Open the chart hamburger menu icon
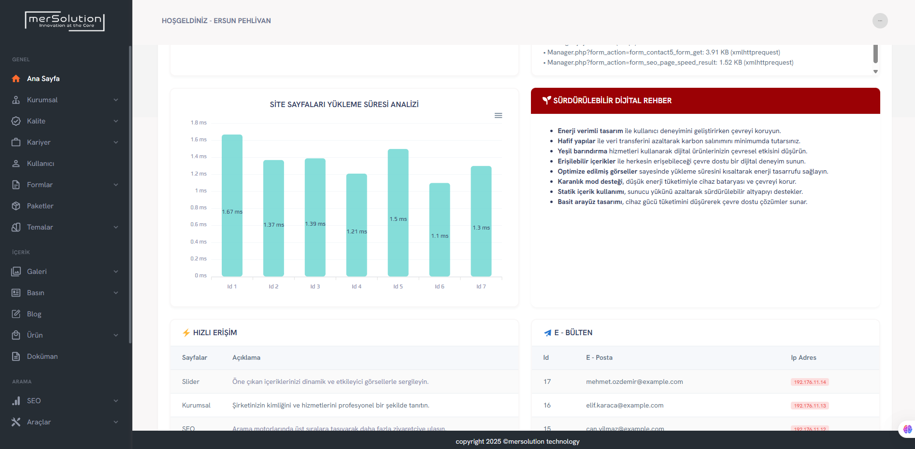The width and height of the screenshot is (915, 449). tap(498, 116)
